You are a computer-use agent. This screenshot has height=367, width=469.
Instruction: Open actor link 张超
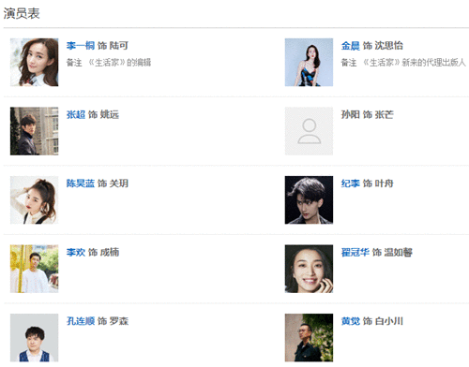pos(76,114)
